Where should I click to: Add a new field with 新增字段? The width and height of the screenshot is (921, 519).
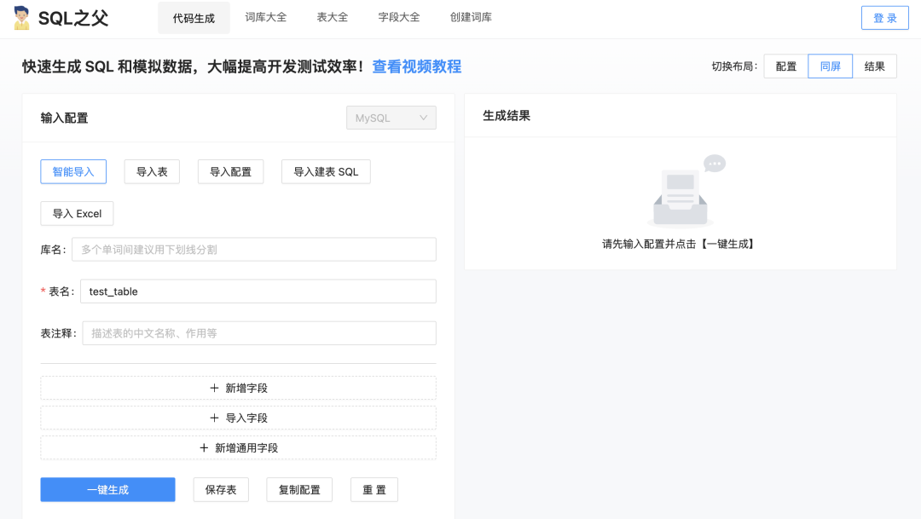click(238, 389)
